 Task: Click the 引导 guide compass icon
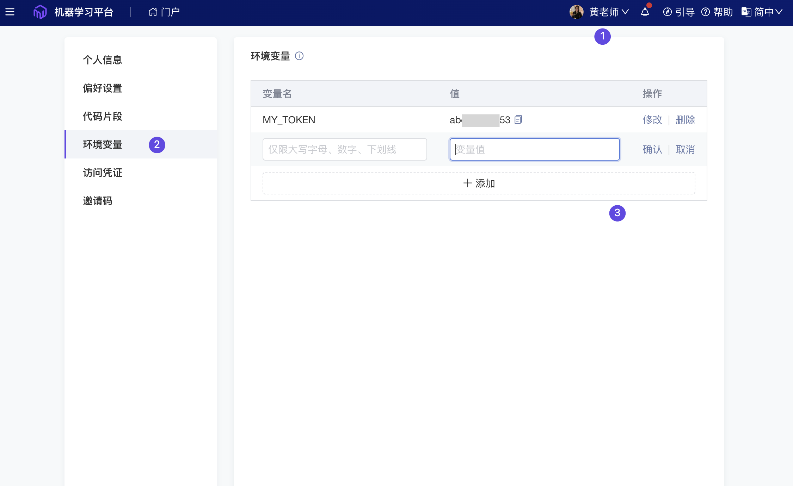pos(667,12)
